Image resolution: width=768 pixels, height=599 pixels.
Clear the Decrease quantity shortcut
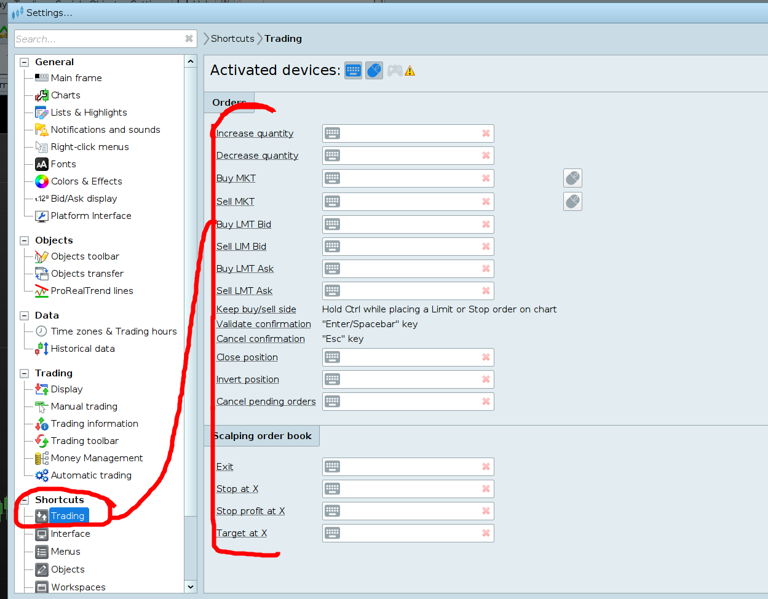(486, 156)
